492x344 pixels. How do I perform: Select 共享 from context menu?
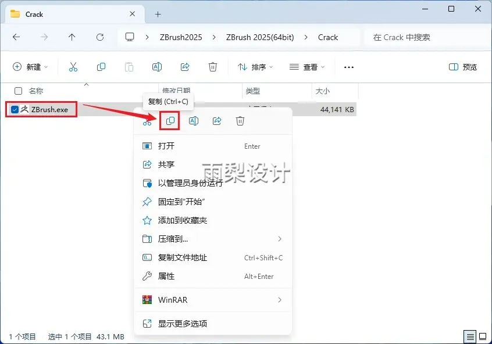tap(213, 164)
